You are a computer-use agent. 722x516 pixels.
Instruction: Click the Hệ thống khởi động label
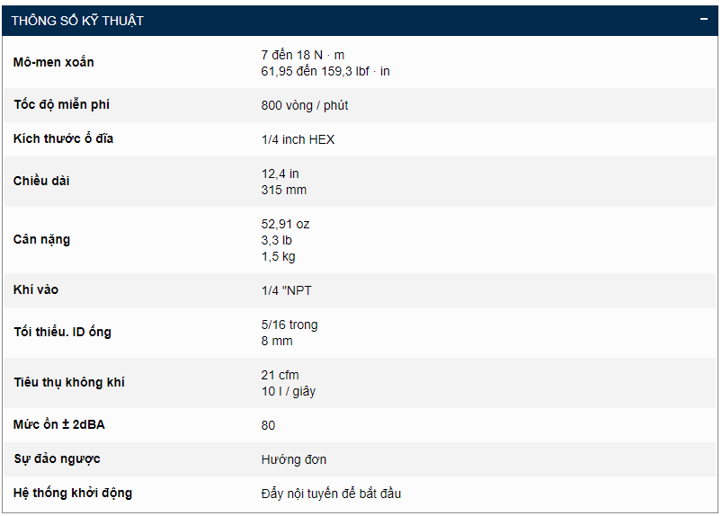73,494
